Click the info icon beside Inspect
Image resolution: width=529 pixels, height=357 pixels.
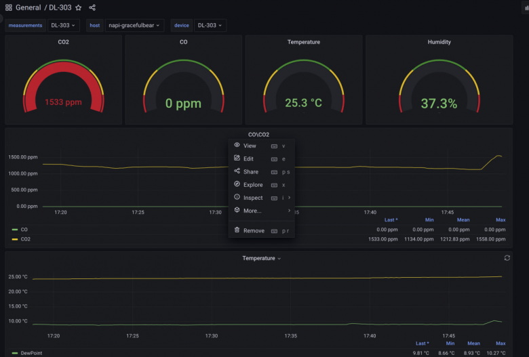click(237, 197)
